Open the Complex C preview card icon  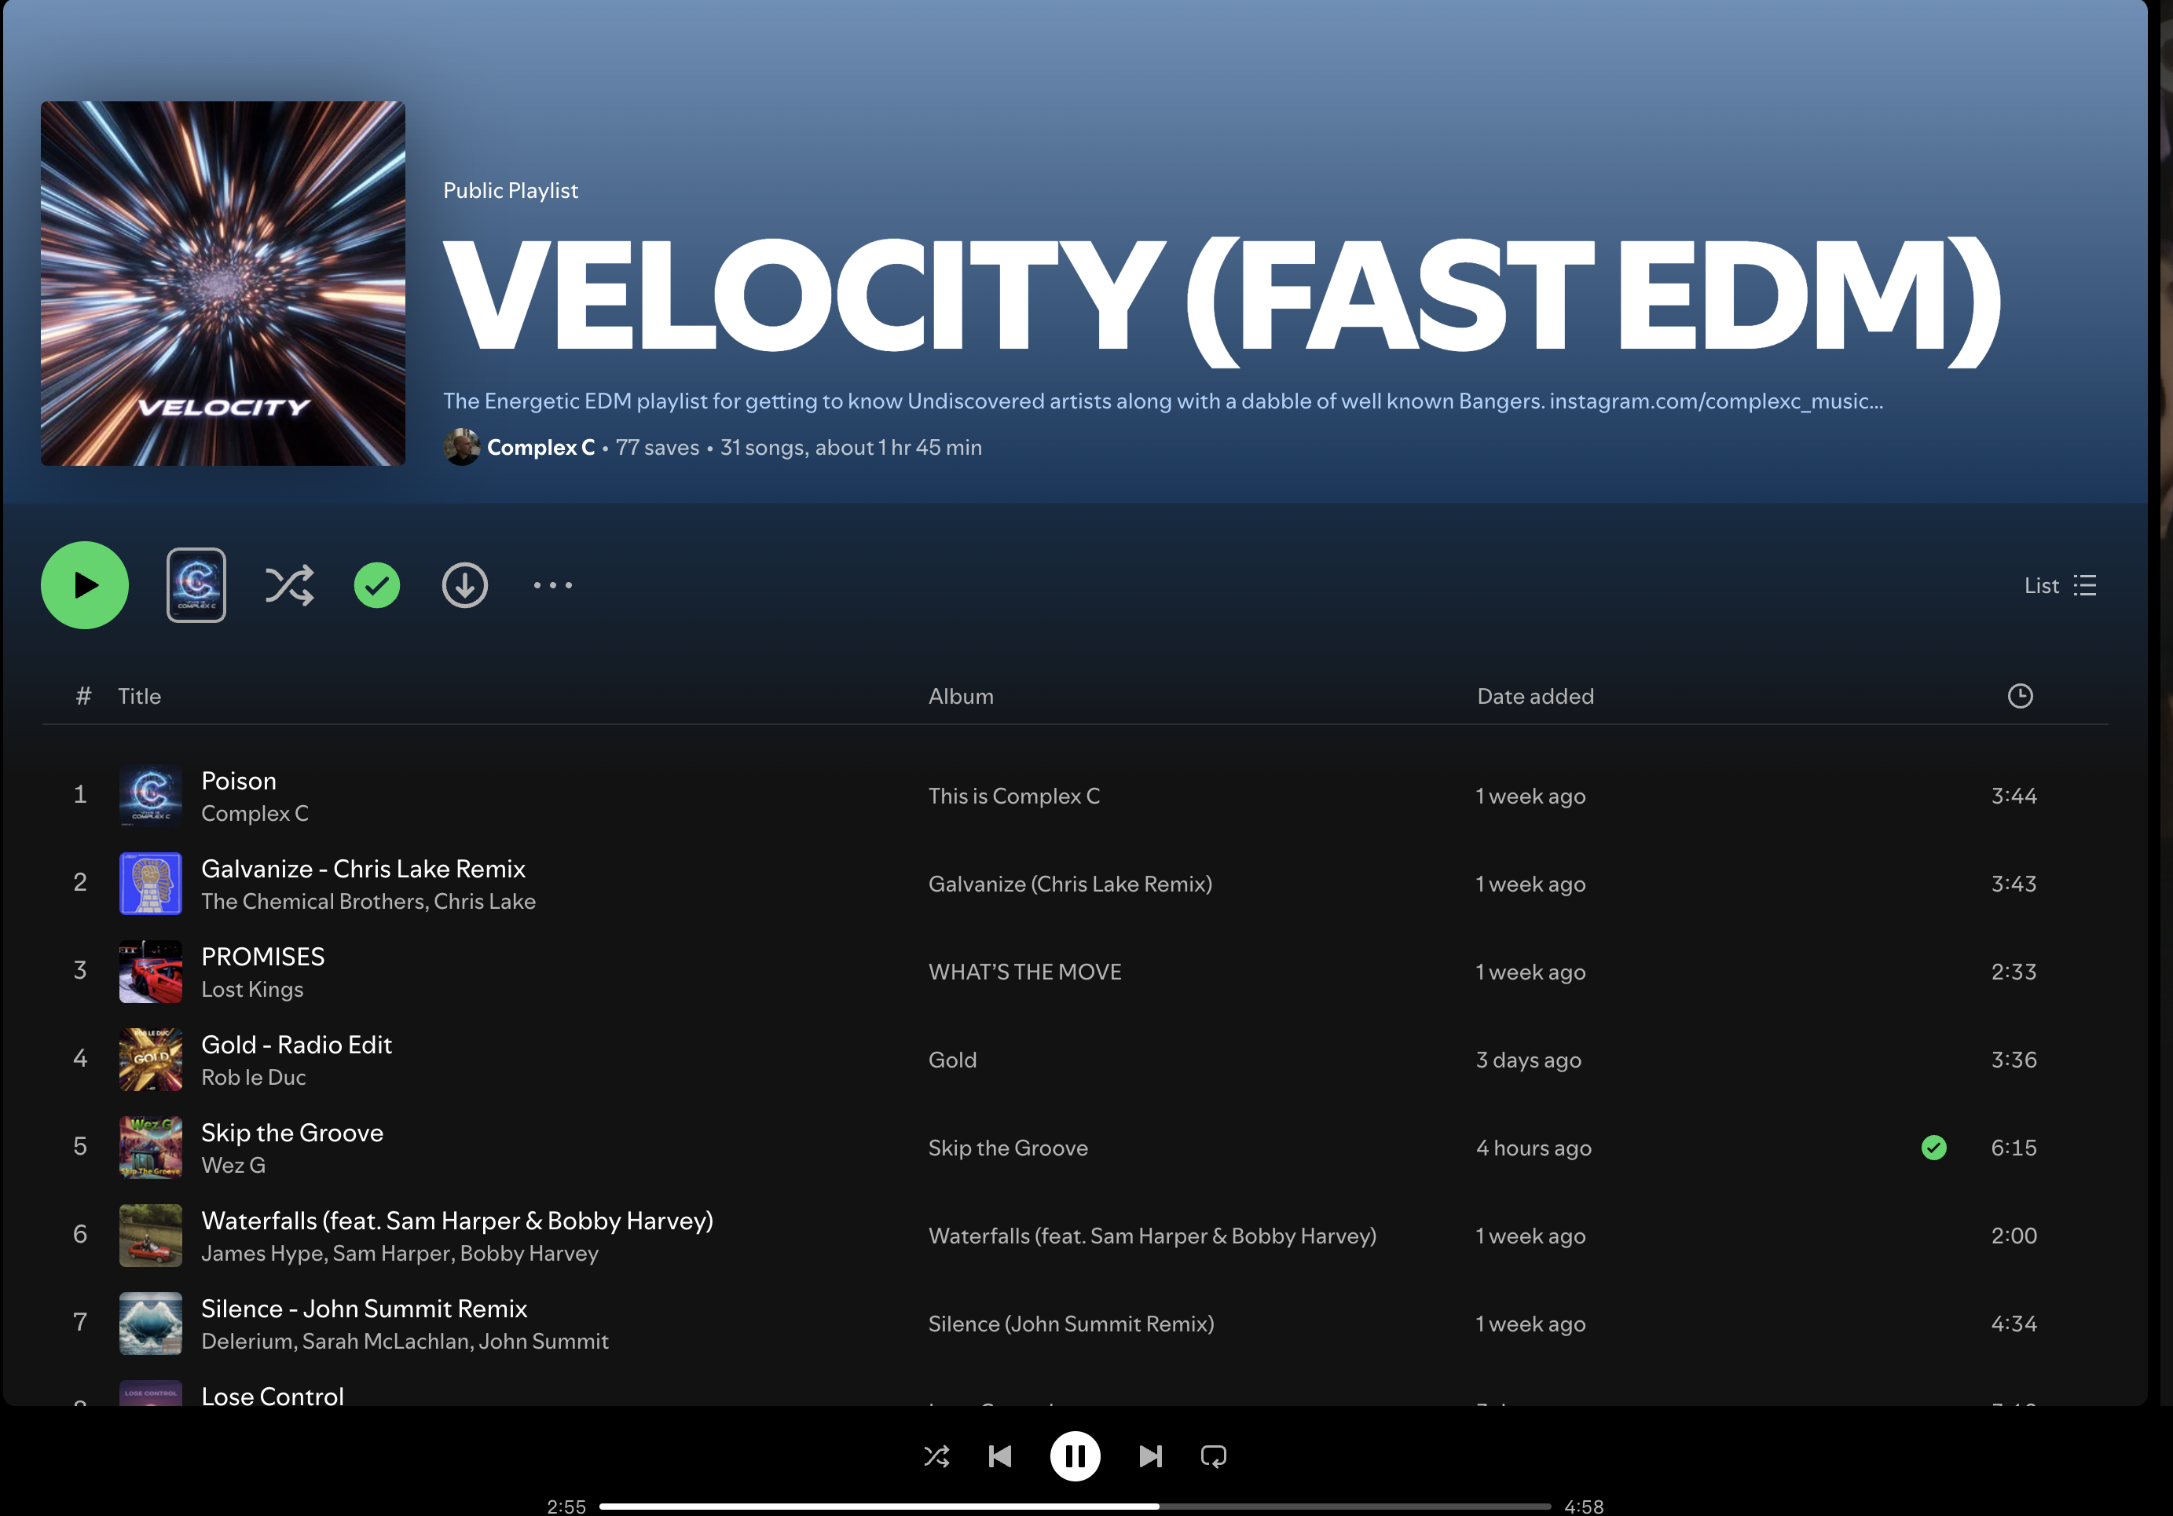tap(196, 585)
